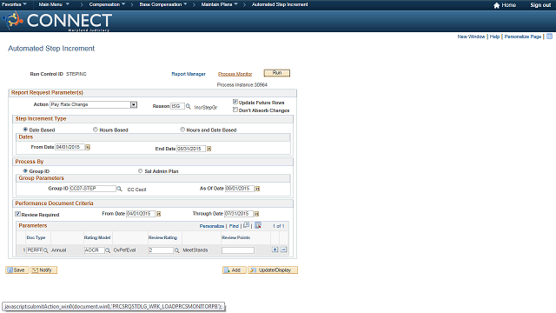Viewport: 556px width, 313px height.
Task: Click the As Of Date input field
Action: (x=240, y=189)
